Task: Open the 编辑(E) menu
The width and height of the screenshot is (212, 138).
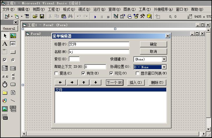Action: point(24,9)
